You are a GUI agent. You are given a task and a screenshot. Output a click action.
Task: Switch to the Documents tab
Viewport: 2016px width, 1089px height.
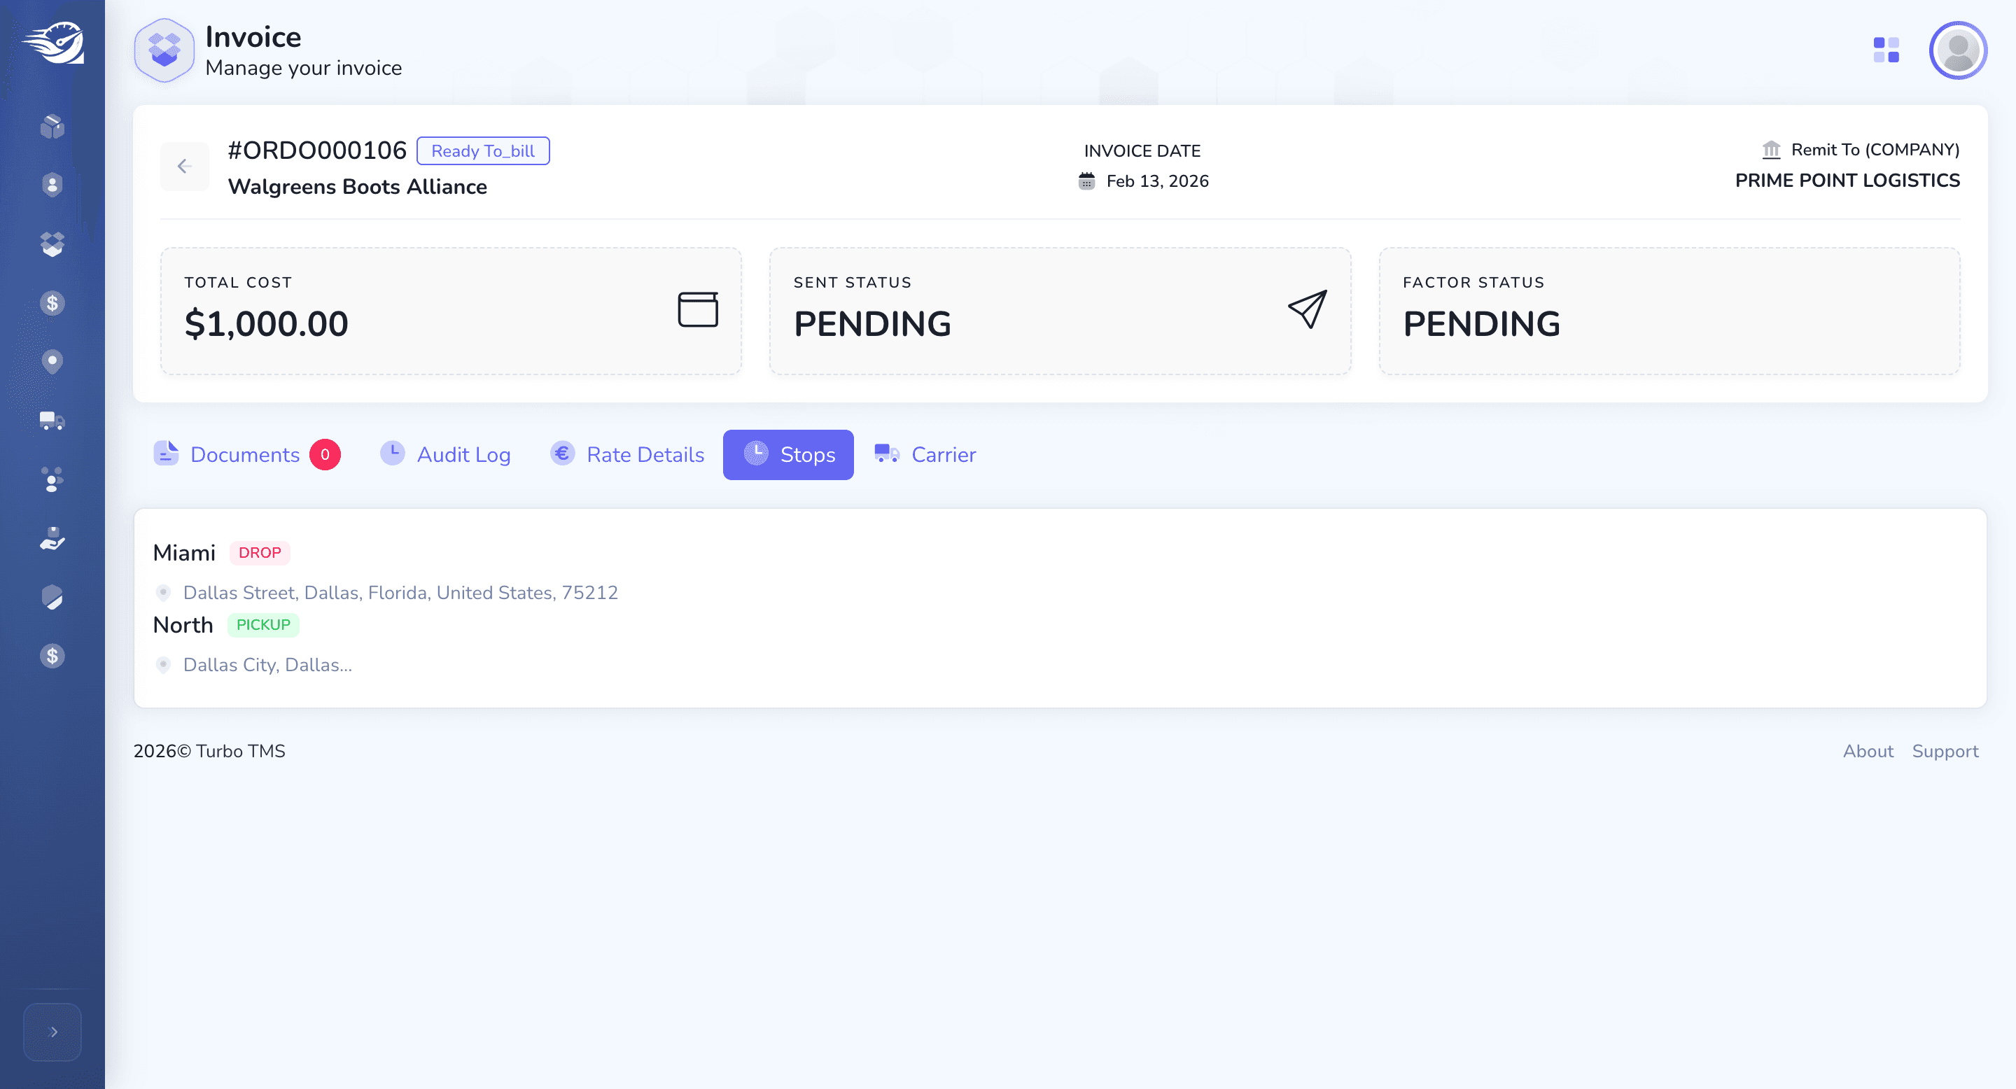tap(247, 454)
